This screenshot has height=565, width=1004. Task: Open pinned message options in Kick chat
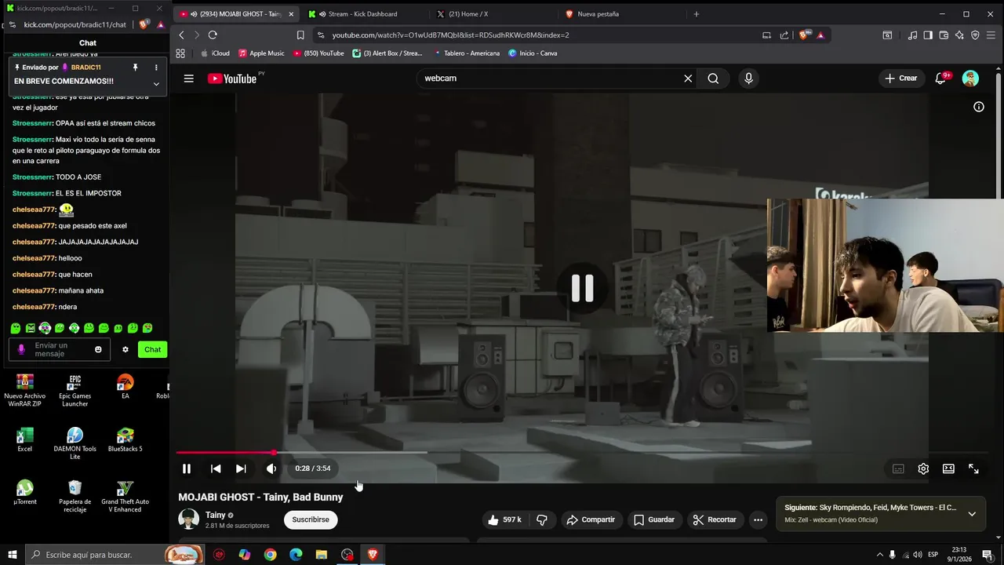tap(156, 67)
